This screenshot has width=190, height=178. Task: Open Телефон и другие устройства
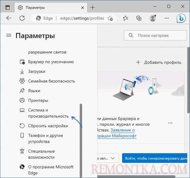pos(45,138)
